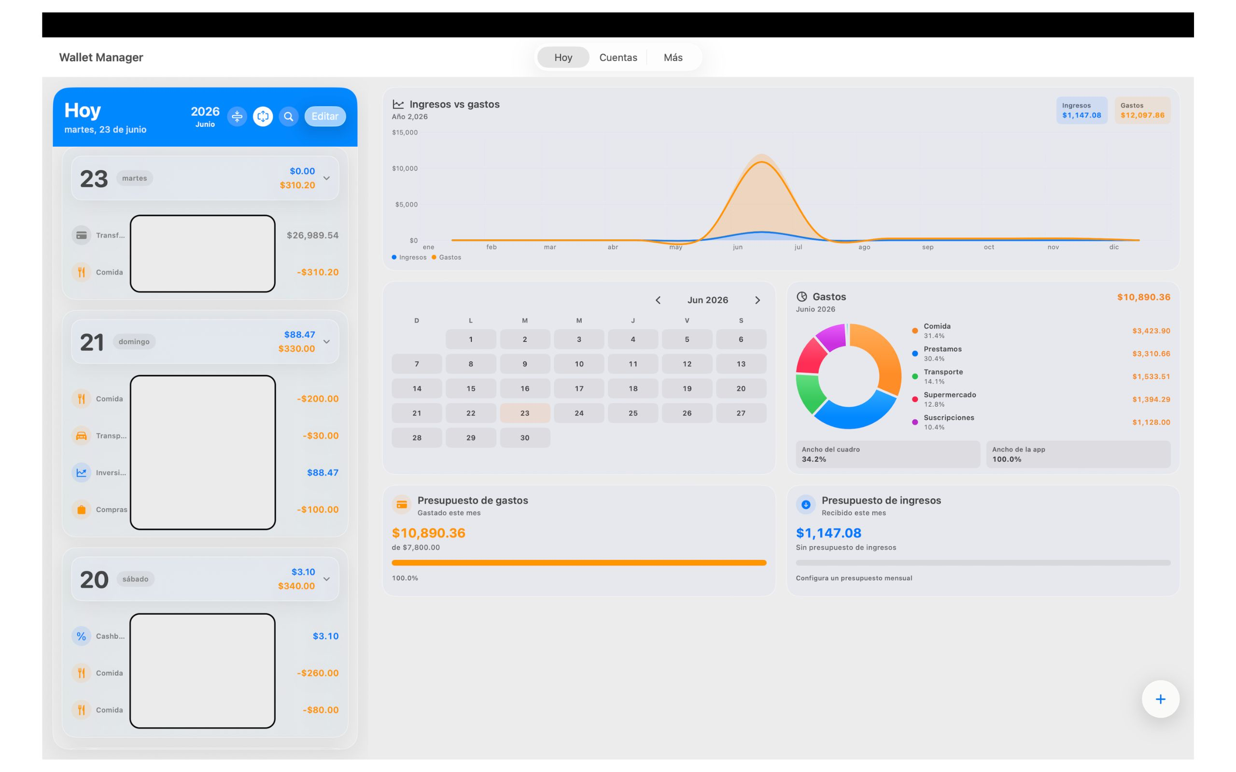Switch to the Hoy tab
Image resolution: width=1236 pixels, height=772 pixels.
tap(563, 57)
